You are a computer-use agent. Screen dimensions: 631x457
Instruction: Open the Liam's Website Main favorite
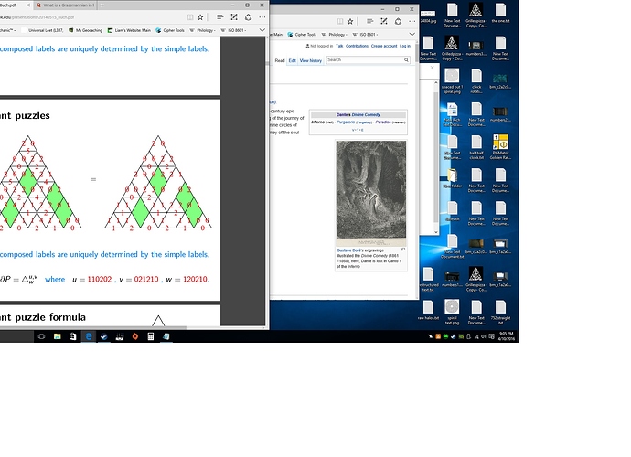(x=129, y=30)
